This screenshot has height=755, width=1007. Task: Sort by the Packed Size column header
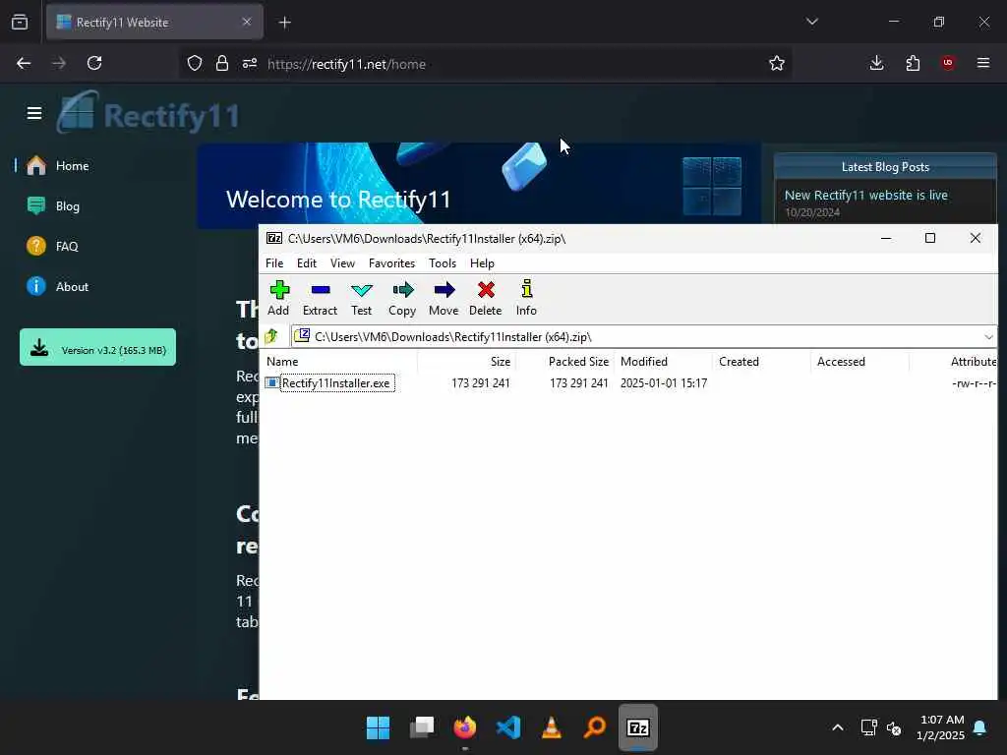[x=565, y=362]
